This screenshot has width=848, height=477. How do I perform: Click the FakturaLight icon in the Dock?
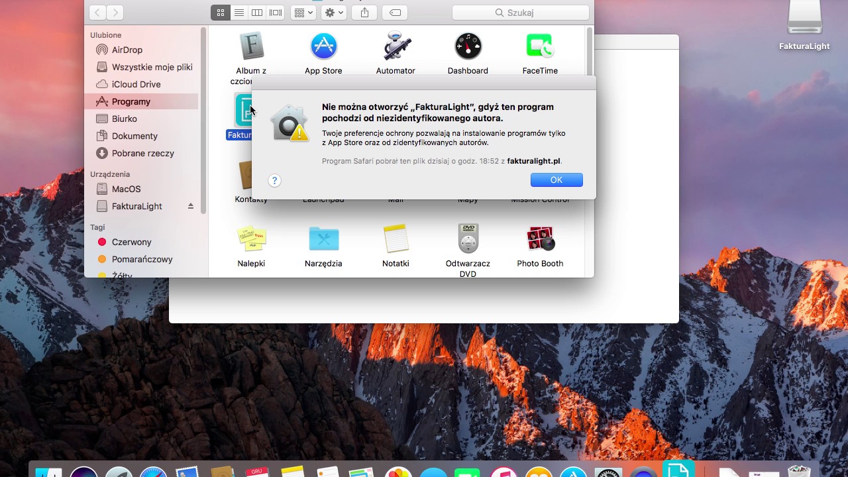(678, 468)
